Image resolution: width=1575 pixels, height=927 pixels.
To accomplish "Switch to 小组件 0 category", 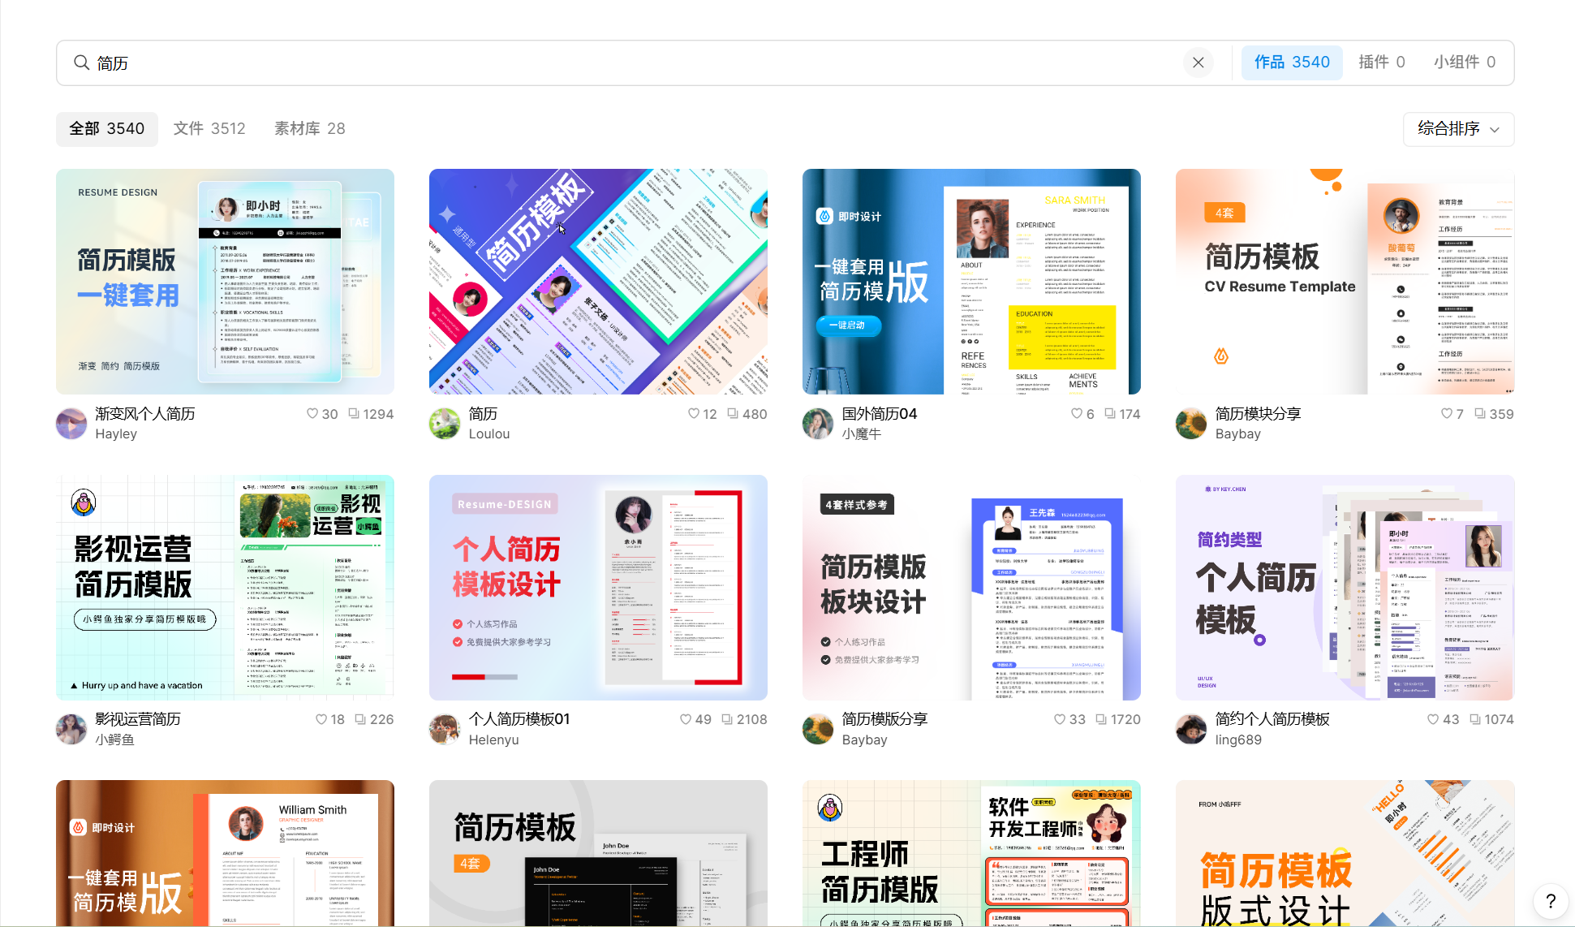I will (1464, 63).
